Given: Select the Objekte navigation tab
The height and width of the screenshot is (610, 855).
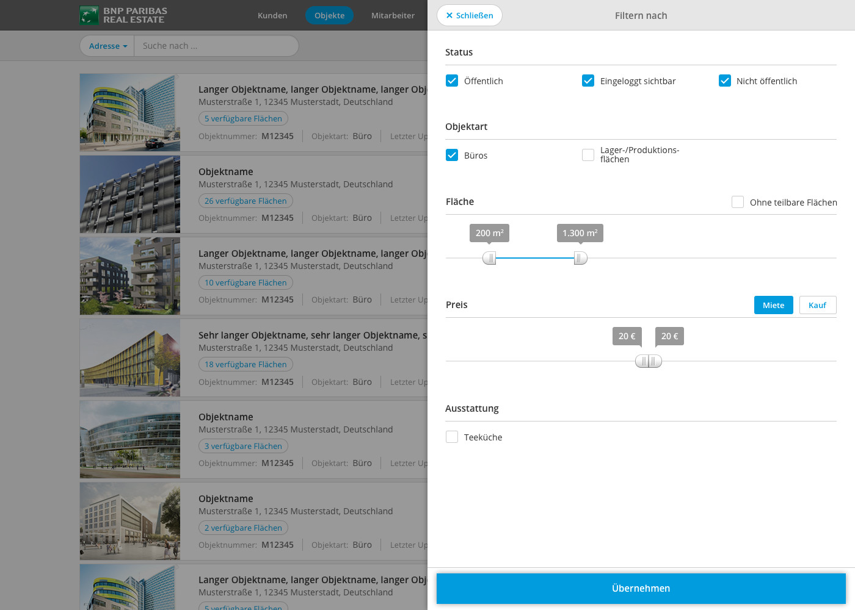Looking at the screenshot, I should pos(330,15).
